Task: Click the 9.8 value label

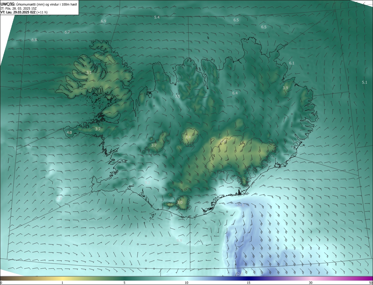Action: tap(59, 198)
